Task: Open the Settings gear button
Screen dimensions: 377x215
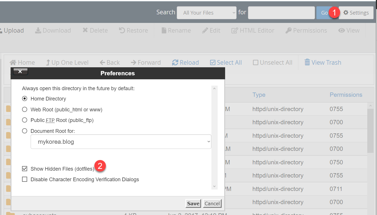Action: pyautogui.click(x=356, y=13)
